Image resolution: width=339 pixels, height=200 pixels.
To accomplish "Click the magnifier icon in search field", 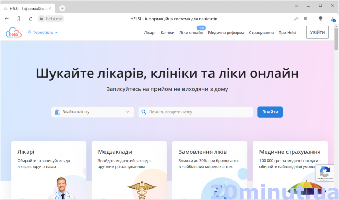I will (x=143, y=112).
